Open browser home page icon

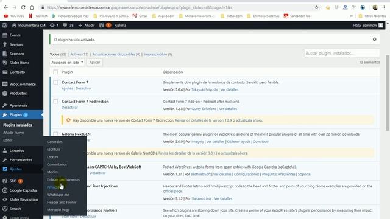click(x=32, y=7)
